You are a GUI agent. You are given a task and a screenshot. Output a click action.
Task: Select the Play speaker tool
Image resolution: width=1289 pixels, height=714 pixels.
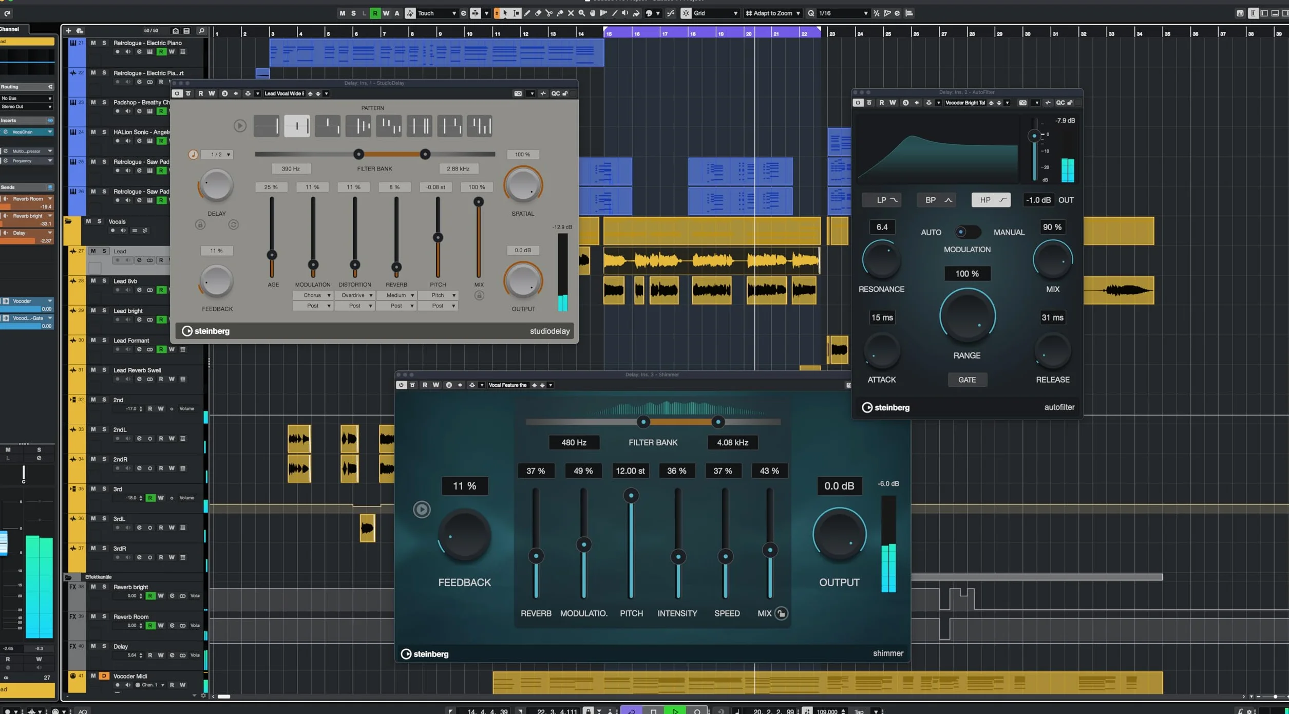click(625, 13)
